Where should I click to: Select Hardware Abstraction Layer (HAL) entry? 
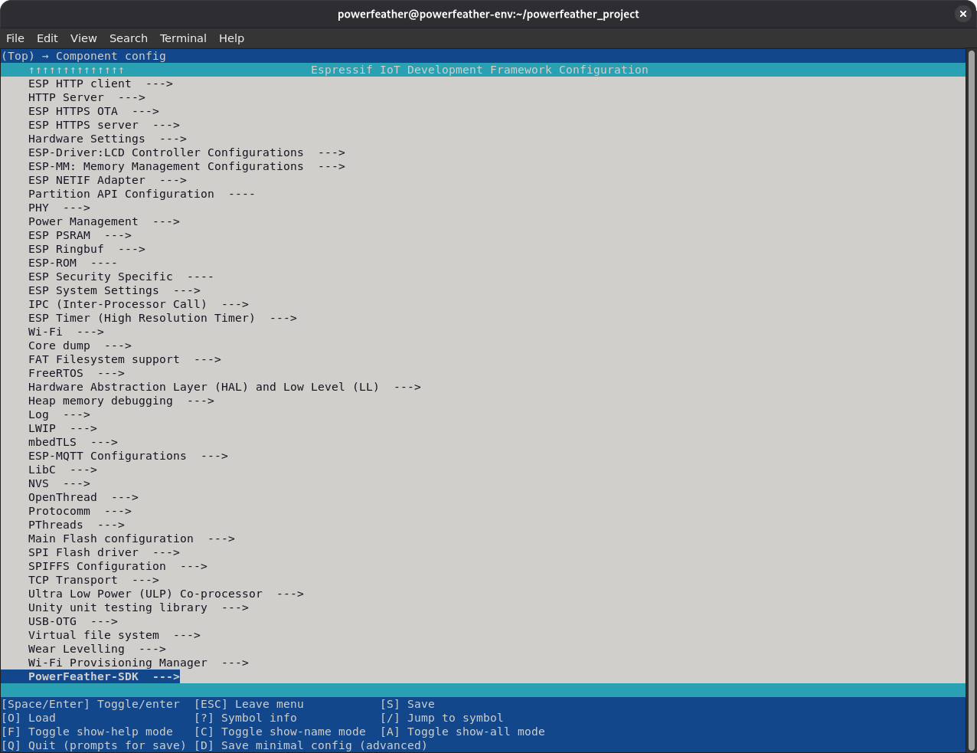[224, 387]
